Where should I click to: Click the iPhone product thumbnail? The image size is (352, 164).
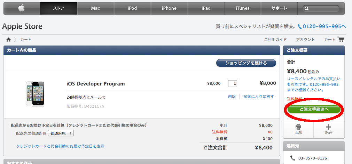35,93
